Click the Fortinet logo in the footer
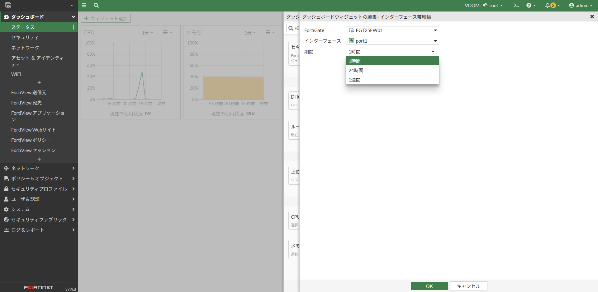The height and width of the screenshot is (292, 598). pyautogui.click(x=39, y=287)
